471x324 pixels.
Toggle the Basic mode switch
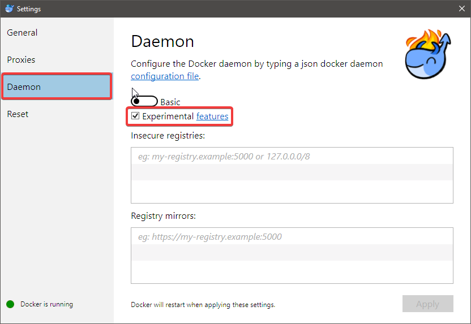coord(144,102)
